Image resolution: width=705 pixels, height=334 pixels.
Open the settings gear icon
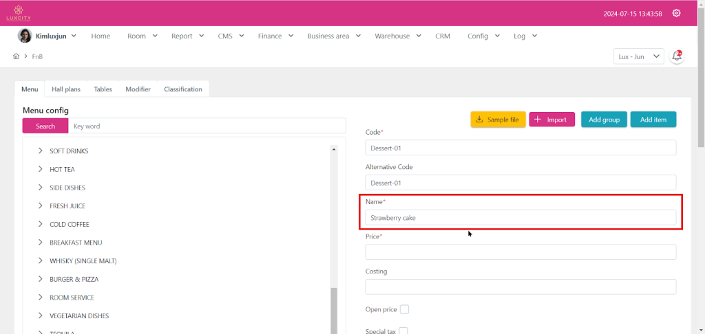pyautogui.click(x=676, y=13)
